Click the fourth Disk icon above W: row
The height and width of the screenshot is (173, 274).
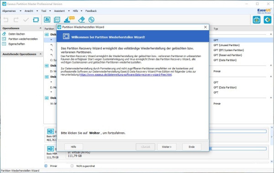47,98
